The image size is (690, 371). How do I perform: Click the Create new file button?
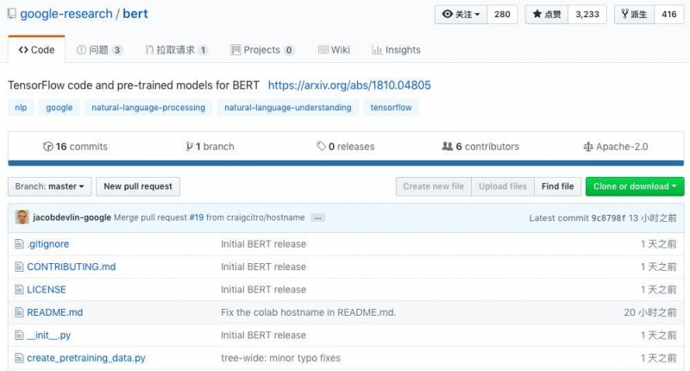[434, 186]
